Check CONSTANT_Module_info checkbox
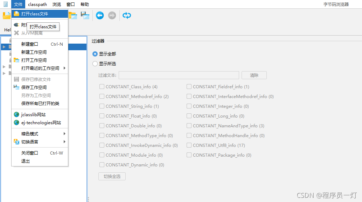 pyautogui.click(x=102, y=155)
